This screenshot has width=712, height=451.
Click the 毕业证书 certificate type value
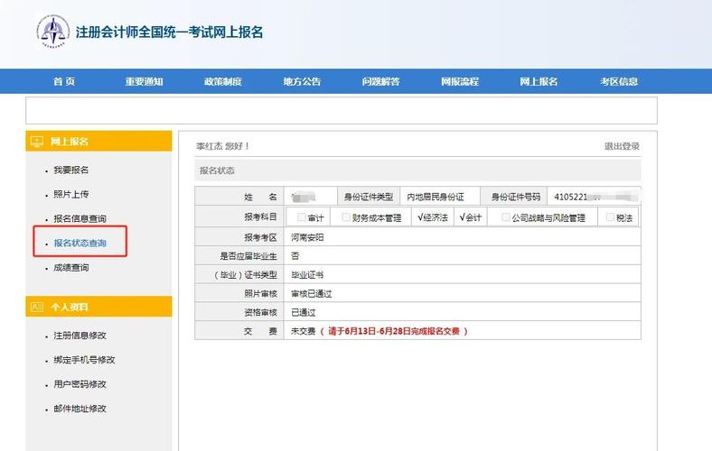(x=307, y=275)
